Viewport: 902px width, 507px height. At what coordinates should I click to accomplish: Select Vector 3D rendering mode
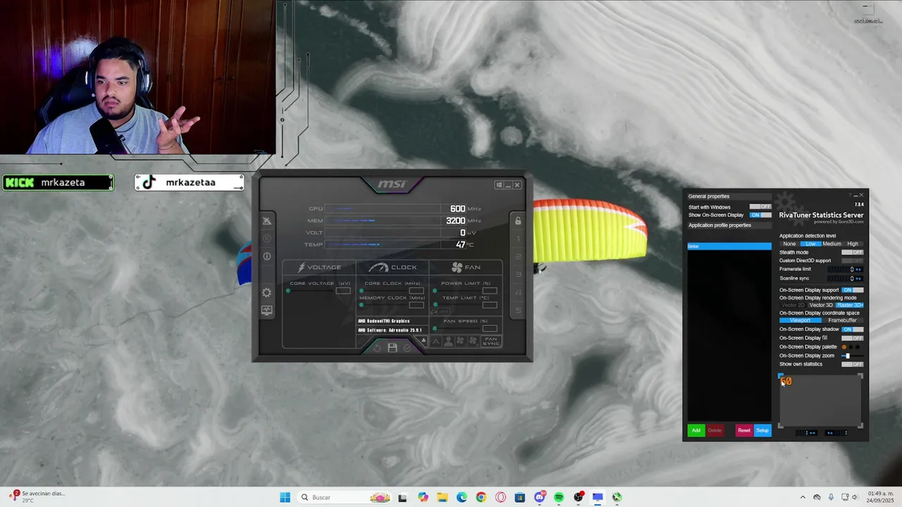pos(821,305)
